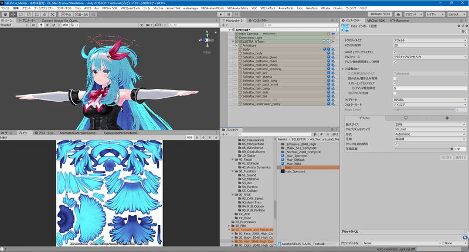
Task: Click the scene orientation gizmo
Action: pos(208,39)
